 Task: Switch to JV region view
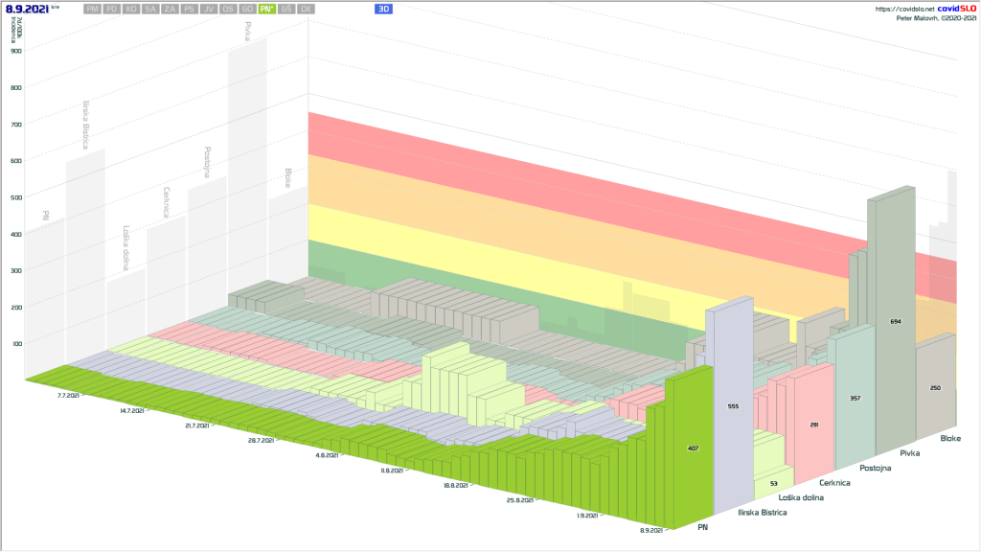[x=209, y=9]
